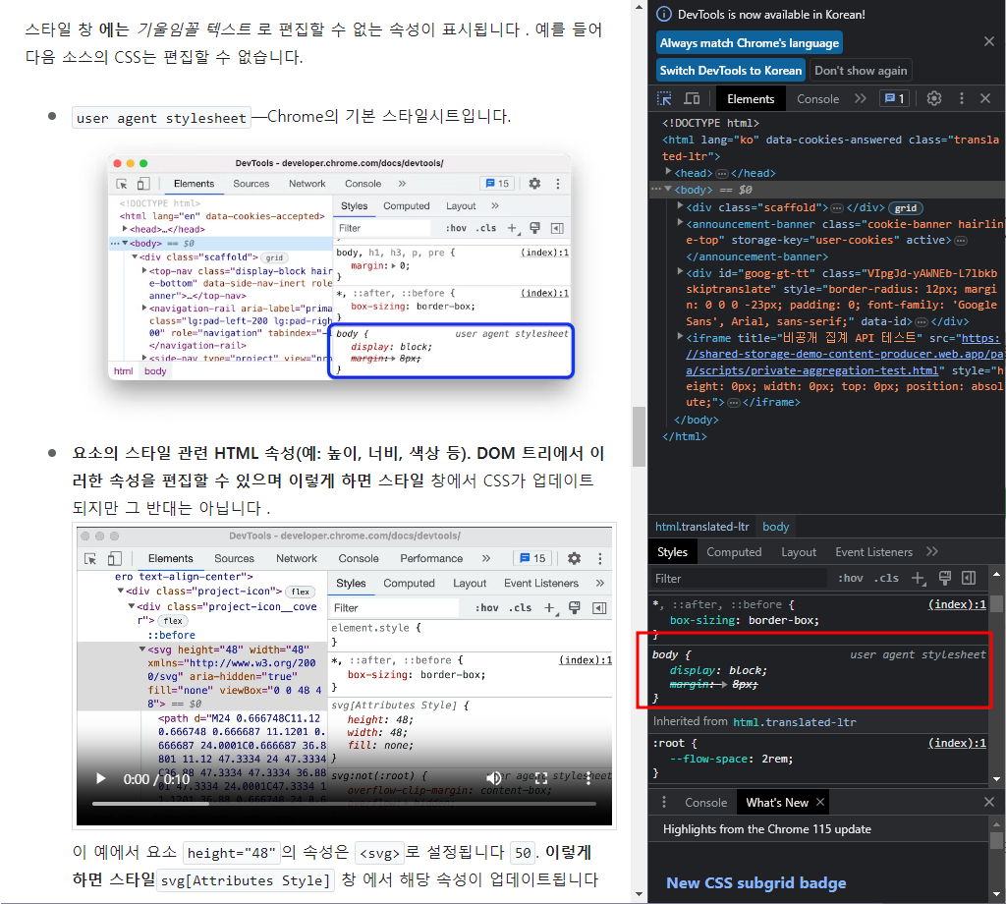Toggle the device toolbar icon
This screenshot has width=1006, height=904.
692,99
